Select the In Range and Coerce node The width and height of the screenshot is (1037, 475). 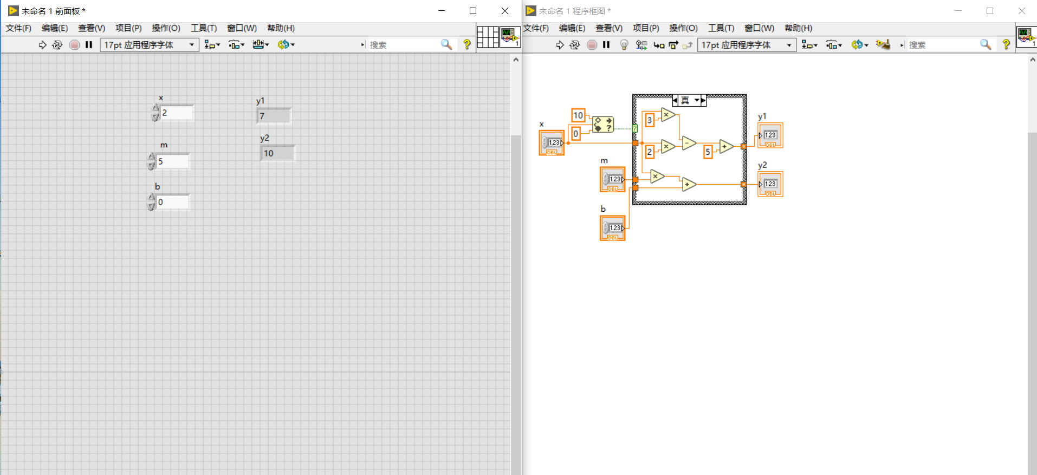[x=603, y=124]
